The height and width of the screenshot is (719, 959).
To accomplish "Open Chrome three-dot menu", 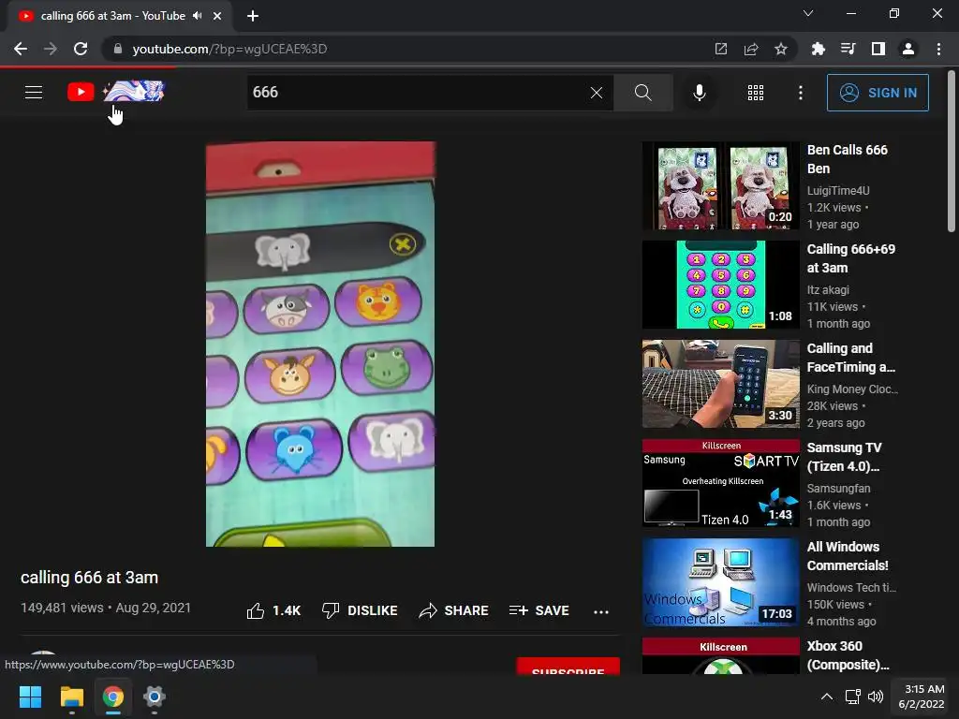I will pyautogui.click(x=938, y=49).
